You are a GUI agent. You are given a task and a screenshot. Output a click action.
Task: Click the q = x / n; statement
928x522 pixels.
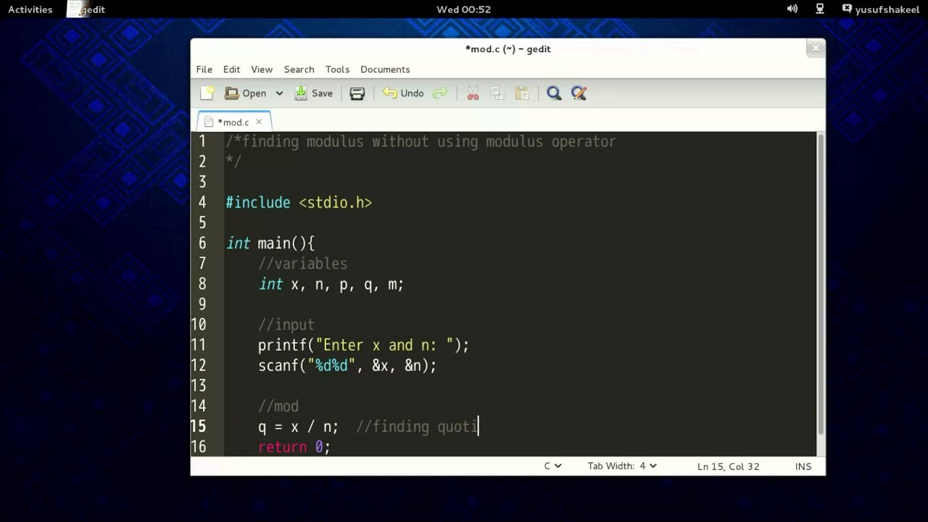coord(298,426)
